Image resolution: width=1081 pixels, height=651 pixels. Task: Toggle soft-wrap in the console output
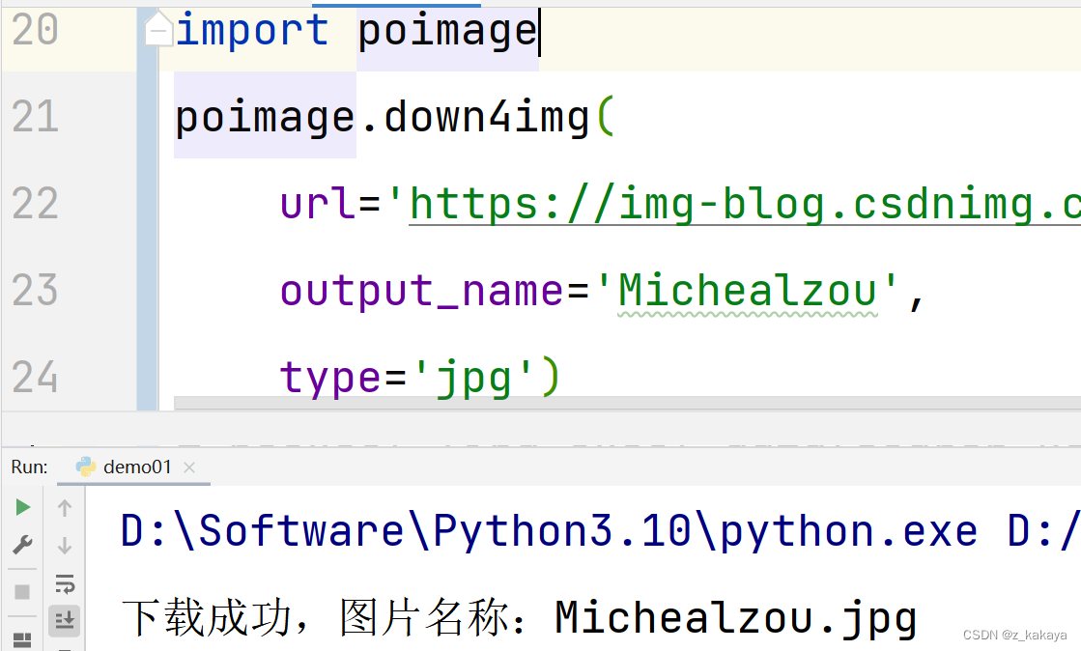[65, 583]
